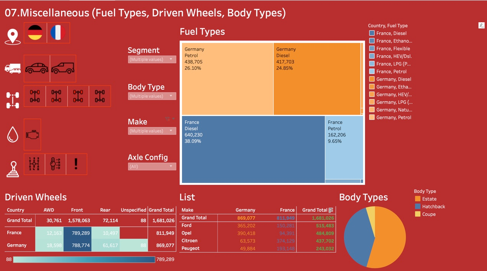
Task: Open the Axle Config dropdown
Action: coord(152,167)
